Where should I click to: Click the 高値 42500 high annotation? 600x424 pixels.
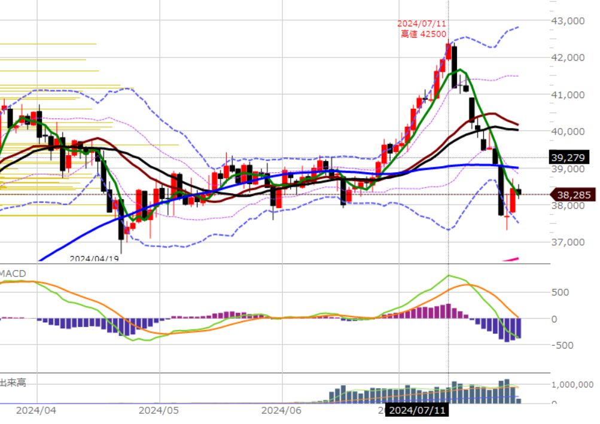point(423,34)
